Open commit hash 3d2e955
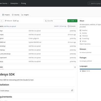Viewport: 101px width, 101px height. tap(56, 26)
